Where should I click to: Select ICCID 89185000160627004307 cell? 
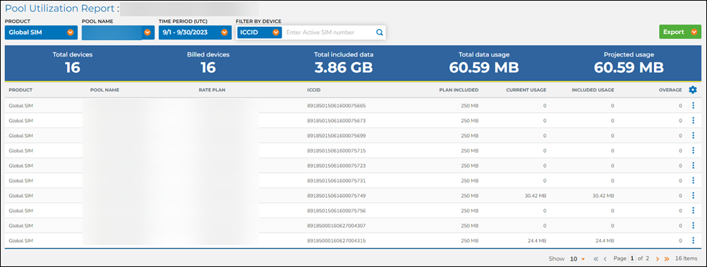pos(336,225)
